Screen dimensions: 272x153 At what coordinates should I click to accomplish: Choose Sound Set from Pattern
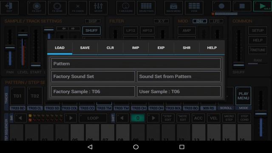(179, 76)
